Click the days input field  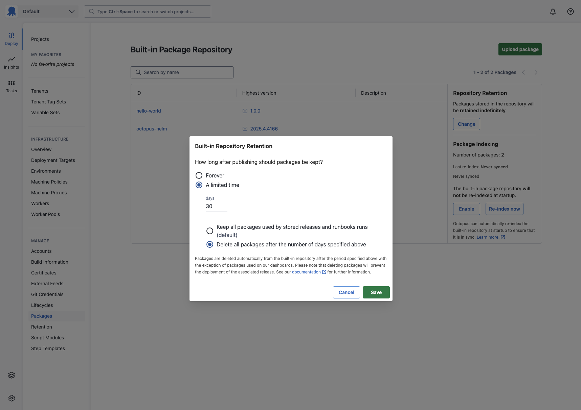tap(216, 206)
